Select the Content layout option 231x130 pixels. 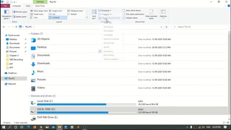pos(58,18)
